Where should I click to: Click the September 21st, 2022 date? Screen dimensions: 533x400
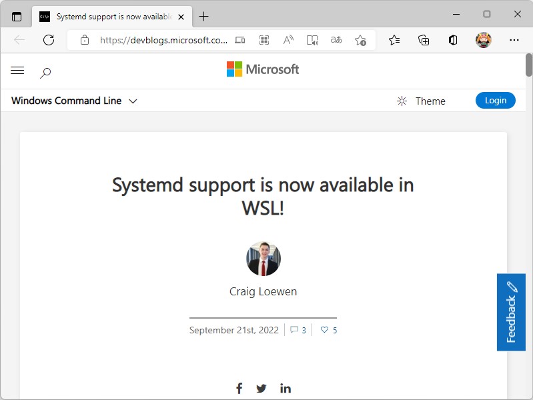click(x=234, y=330)
